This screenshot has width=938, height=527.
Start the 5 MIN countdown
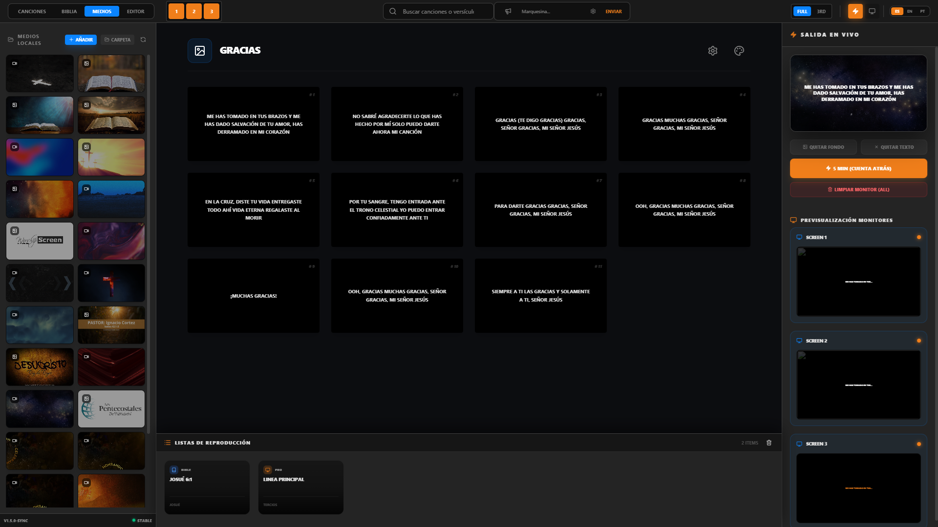coord(858,168)
